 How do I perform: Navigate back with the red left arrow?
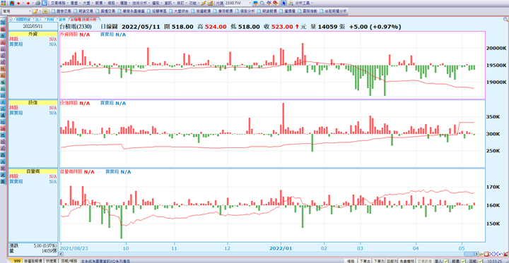pyautogui.click(x=18, y=4)
